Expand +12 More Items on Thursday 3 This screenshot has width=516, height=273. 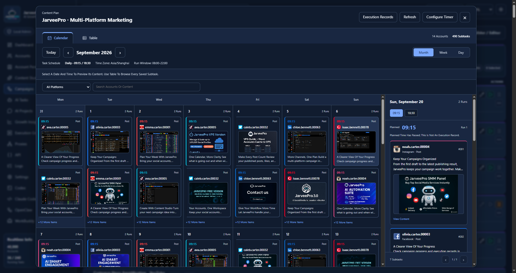click(195, 222)
